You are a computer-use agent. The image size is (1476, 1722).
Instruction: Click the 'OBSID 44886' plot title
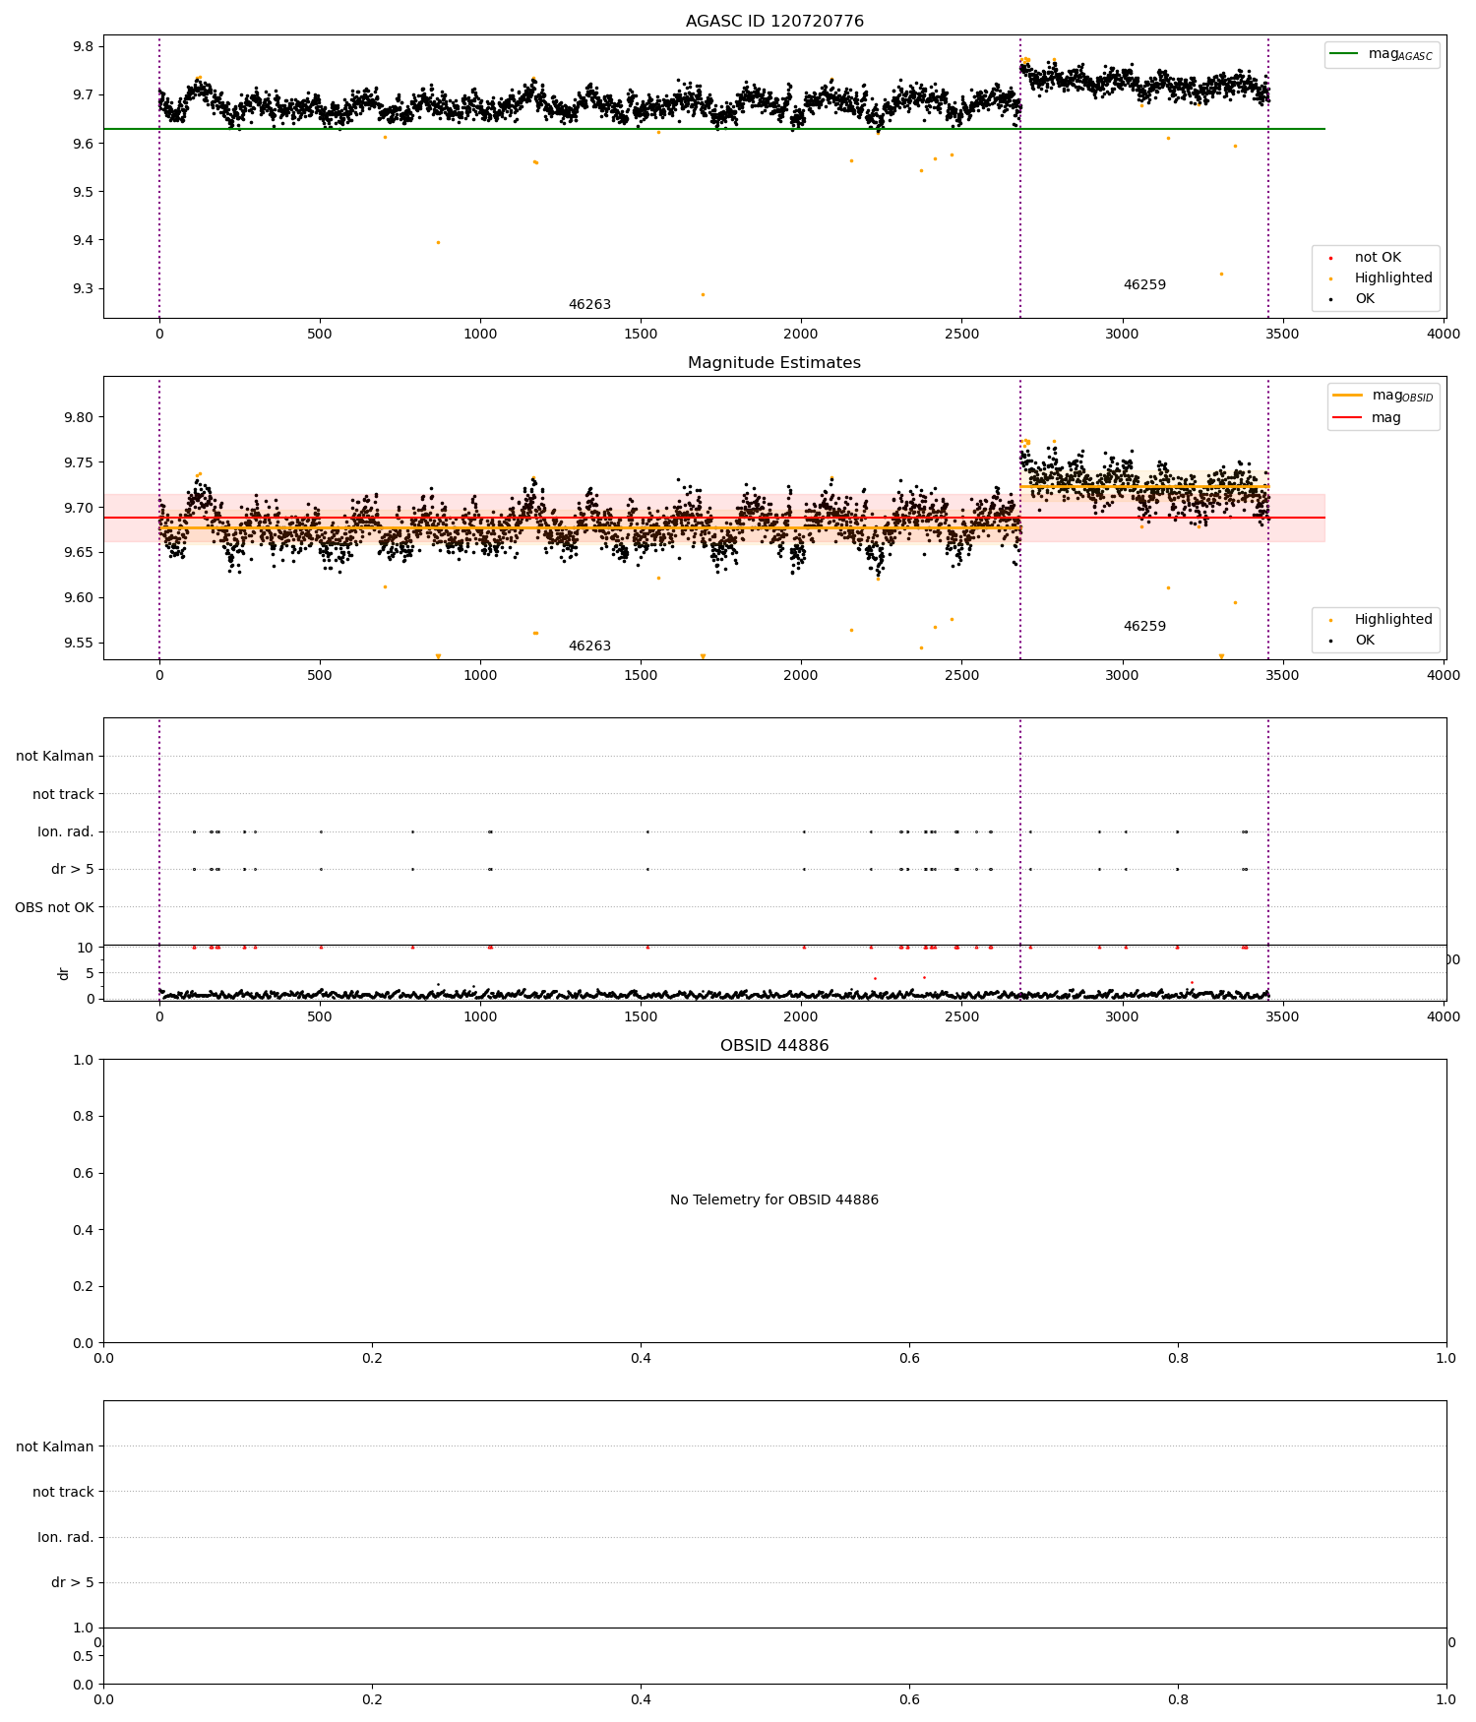(774, 1045)
